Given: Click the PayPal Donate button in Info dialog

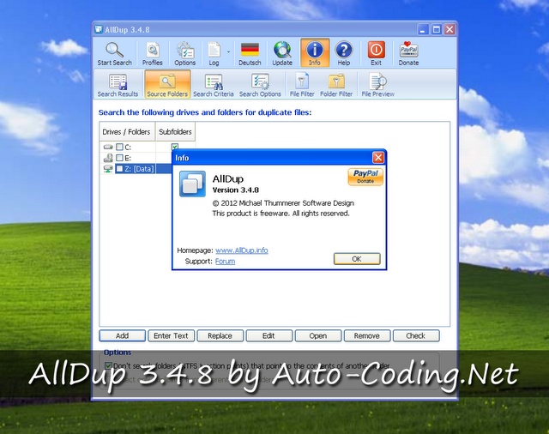Looking at the screenshot, I should tap(365, 177).
